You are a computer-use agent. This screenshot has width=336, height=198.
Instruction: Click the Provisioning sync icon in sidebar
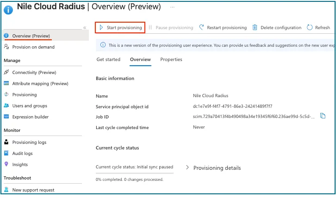point(6,94)
